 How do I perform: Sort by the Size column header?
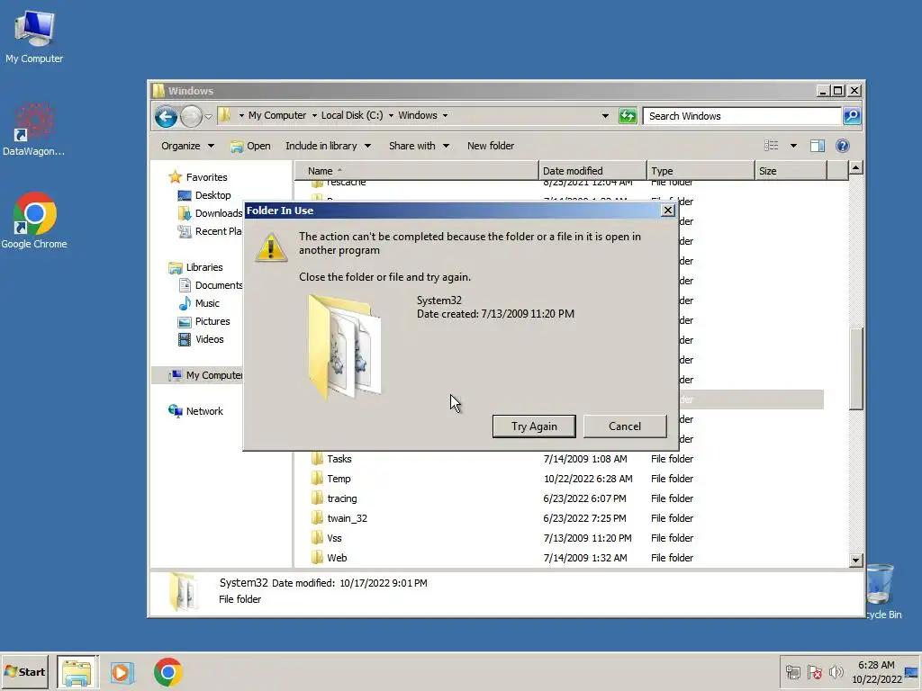click(791, 171)
